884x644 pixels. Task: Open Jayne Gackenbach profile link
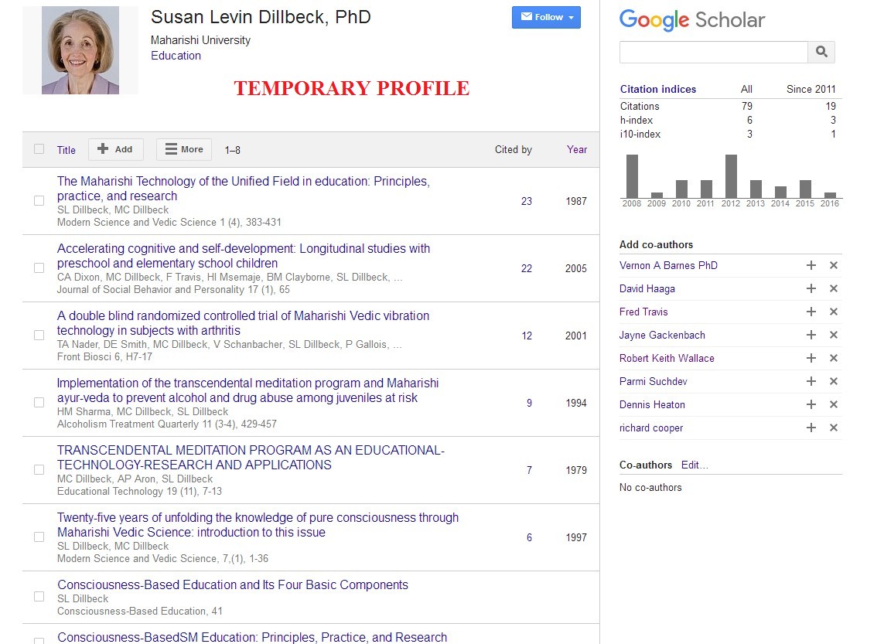click(x=662, y=335)
